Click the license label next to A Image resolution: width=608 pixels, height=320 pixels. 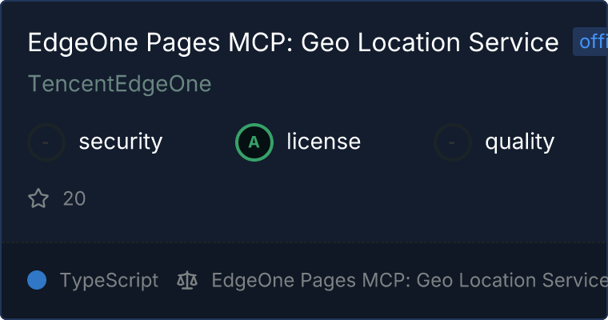click(324, 142)
